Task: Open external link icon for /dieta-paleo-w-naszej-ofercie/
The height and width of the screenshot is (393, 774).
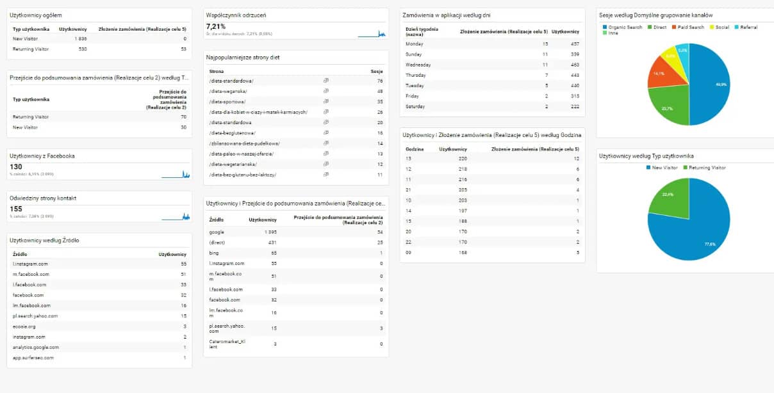Action: [326, 154]
